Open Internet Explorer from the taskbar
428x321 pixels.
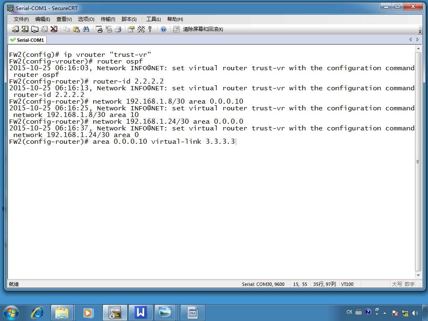pyautogui.click(x=37, y=313)
